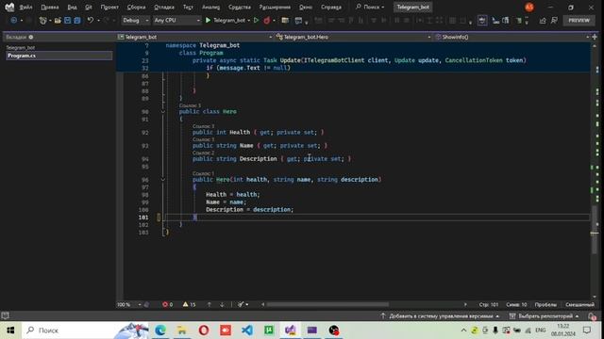Image resolution: width=604 pixels, height=339 pixels.
Task: Click the orange user account avatar
Action: 529,7
